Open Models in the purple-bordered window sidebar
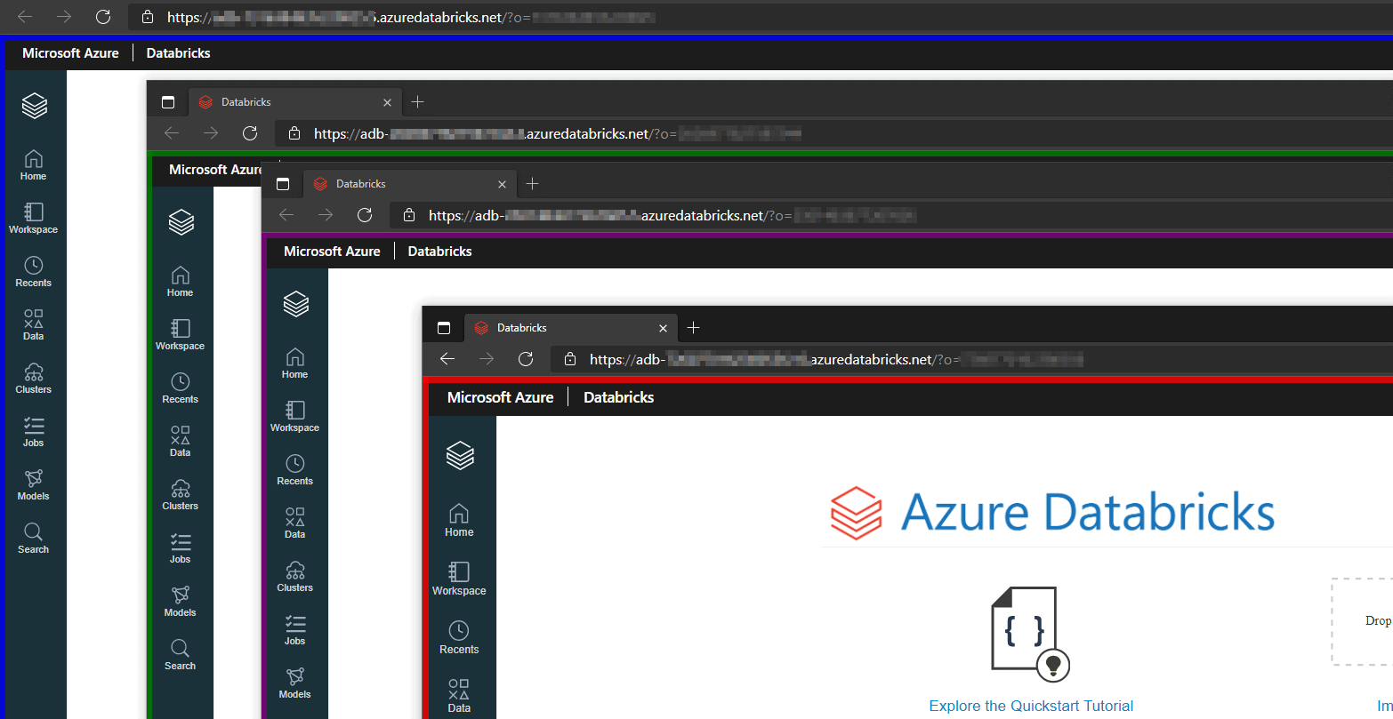 [294, 683]
